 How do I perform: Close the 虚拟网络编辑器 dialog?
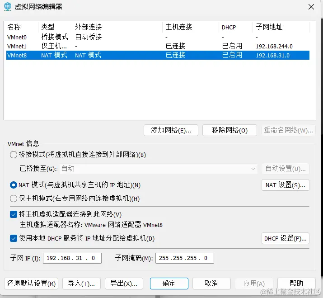pos(311,7)
